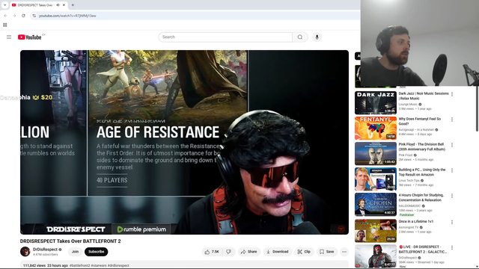This screenshot has height=269, width=479.
Task: Open a new browser tab
Action: [x=73, y=5]
